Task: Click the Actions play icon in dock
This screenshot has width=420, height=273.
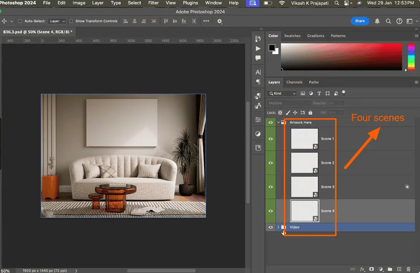Action: click(258, 48)
